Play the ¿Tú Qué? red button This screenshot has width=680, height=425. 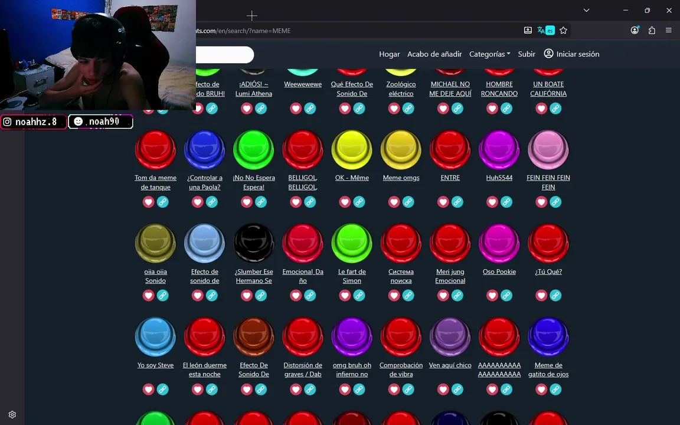point(548,243)
